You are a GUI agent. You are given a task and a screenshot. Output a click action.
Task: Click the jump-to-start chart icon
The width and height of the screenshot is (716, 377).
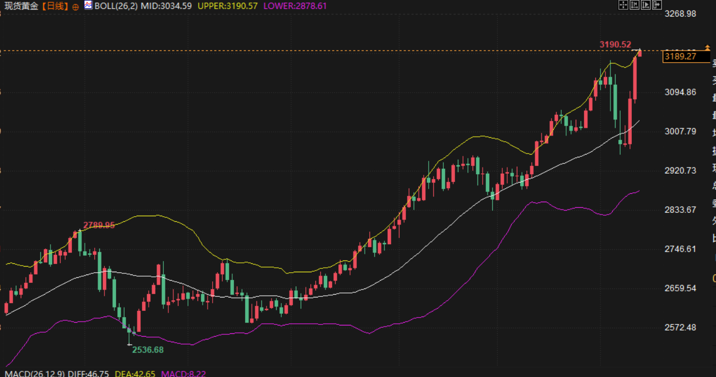(x=634, y=5)
